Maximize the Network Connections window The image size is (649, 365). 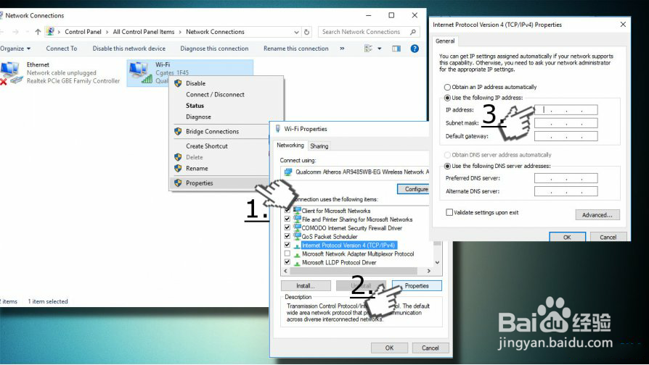(391, 15)
